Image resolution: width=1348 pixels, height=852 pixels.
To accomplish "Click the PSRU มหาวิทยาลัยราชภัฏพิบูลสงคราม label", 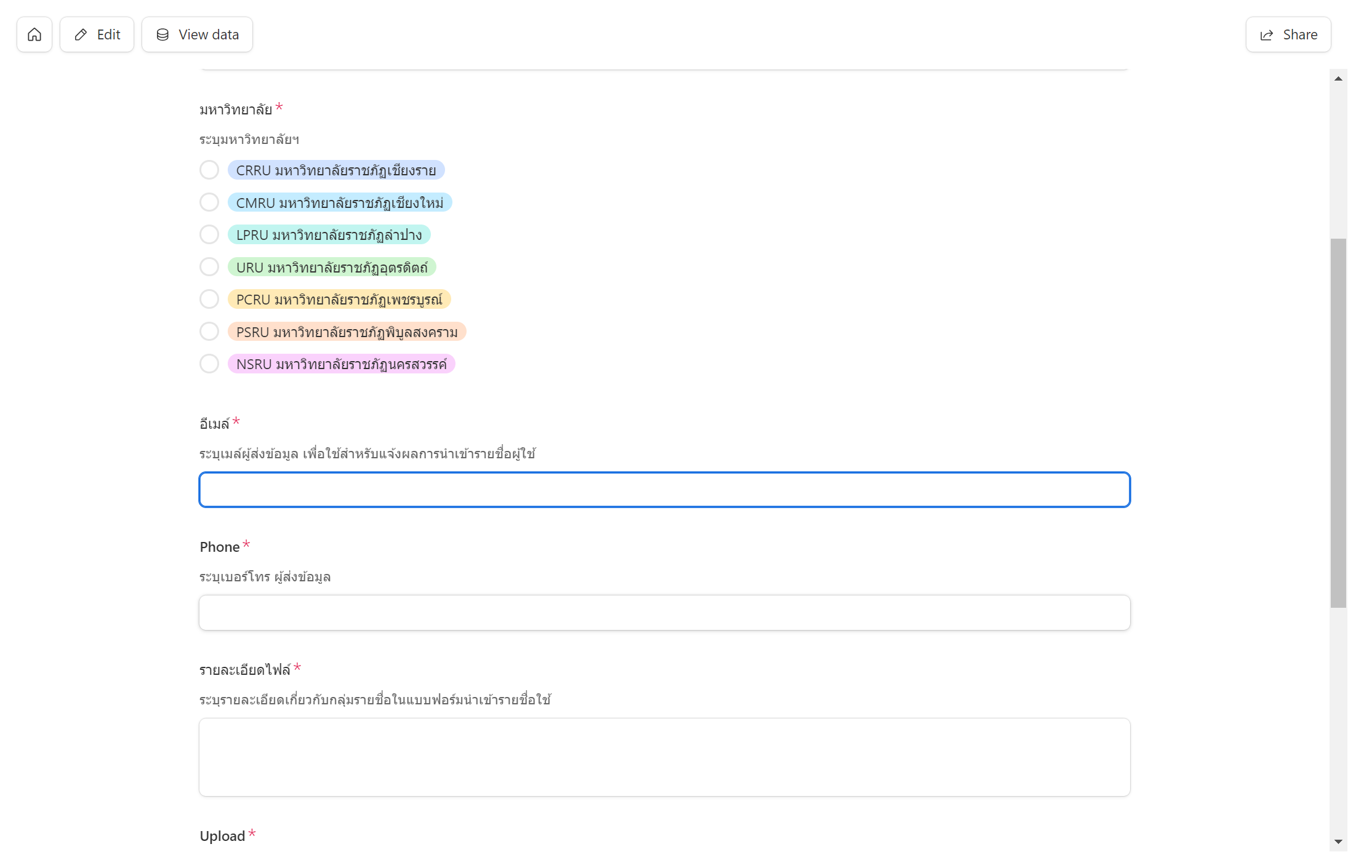I will [x=347, y=332].
